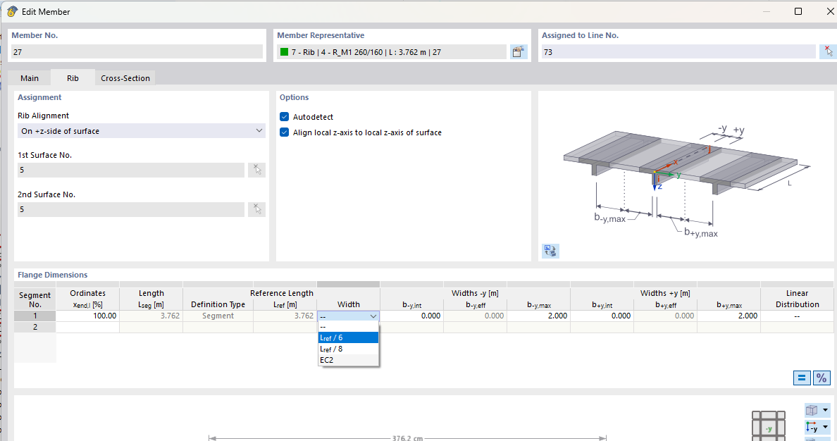
Task: Click the edit Member Representative icon
Action: point(519,52)
